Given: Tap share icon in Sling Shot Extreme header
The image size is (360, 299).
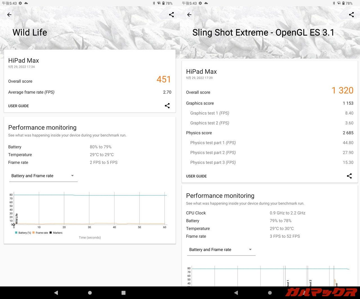Looking at the screenshot, I should [x=351, y=15].
